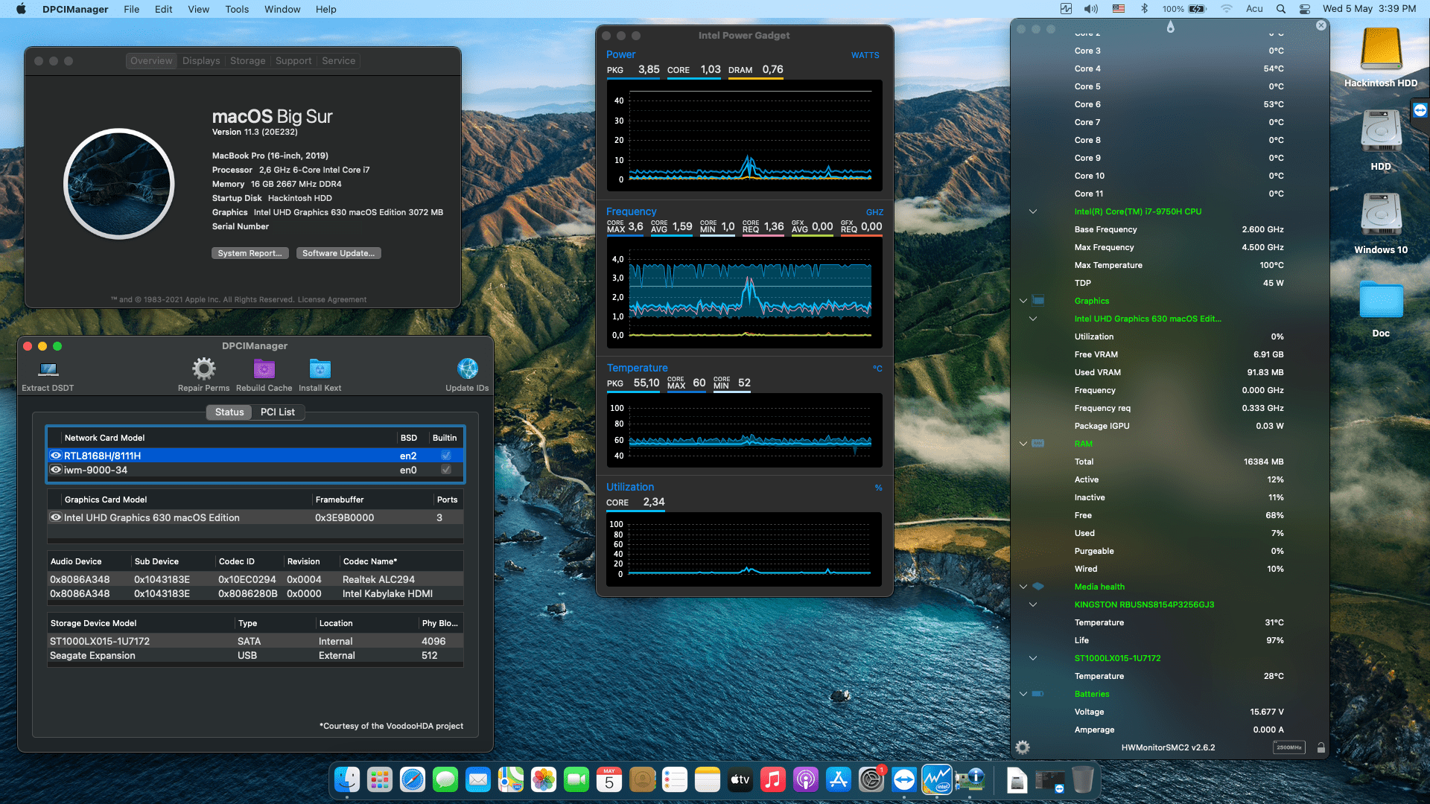The height and width of the screenshot is (804, 1430).
Task: Open the File menu
Action: point(131,9)
